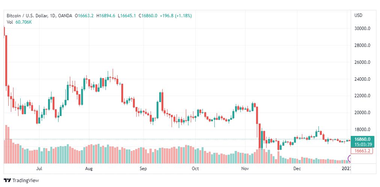Image resolution: width=380 pixels, height=187 pixels.
Task: Click the Sep marker on time axis
Action: point(143,169)
